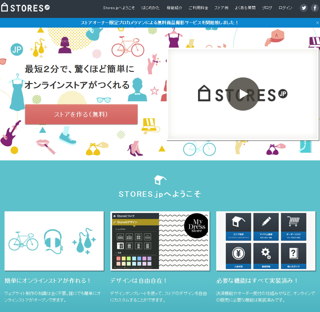Open 'ご利用料金' menu item
This screenshot has width=320, height=312.
198,8
